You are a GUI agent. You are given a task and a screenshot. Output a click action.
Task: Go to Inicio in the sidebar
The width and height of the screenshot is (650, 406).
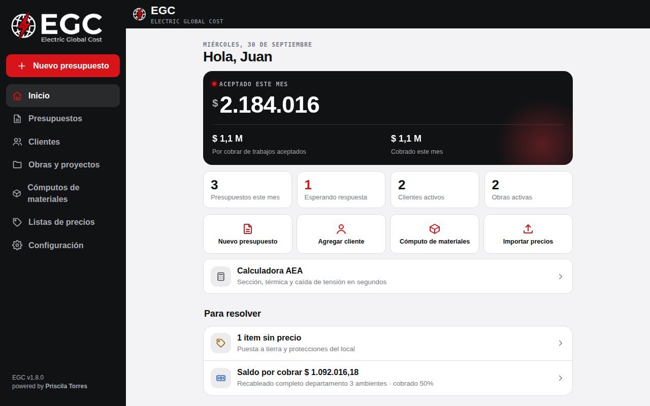click(x=63, y=96)
